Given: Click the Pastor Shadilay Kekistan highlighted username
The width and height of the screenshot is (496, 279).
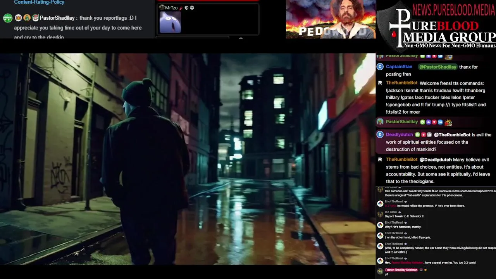Looking at the screenshot, I should click(401, 270).
